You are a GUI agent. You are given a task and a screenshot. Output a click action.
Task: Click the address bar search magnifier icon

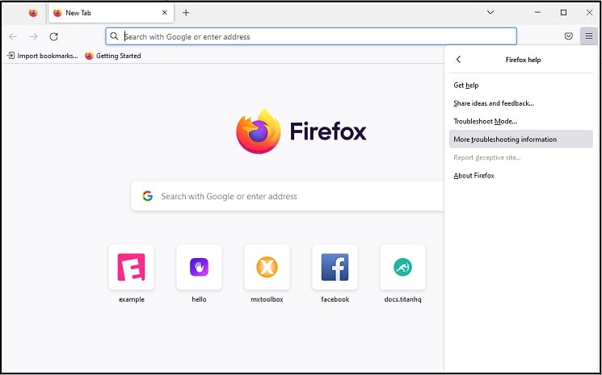pos(114,36)
